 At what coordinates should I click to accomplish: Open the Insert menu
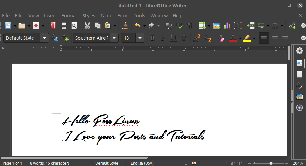[x=50, y=16]
